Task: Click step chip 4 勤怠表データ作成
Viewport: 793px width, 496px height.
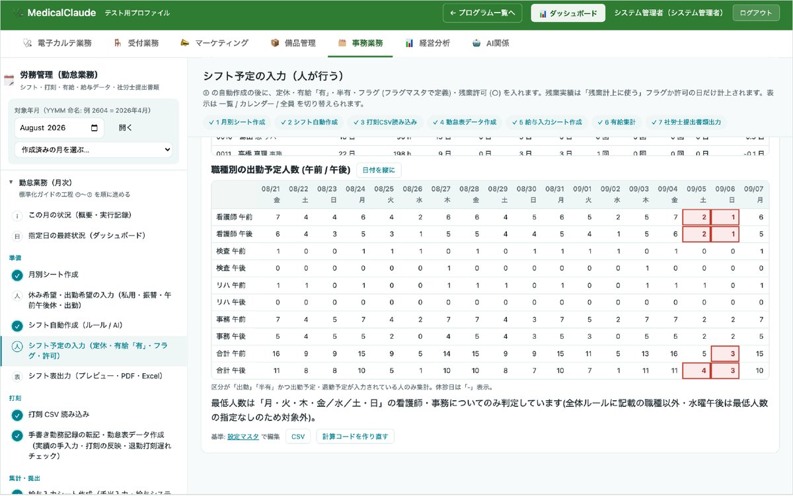Action: tap(464, 122)
